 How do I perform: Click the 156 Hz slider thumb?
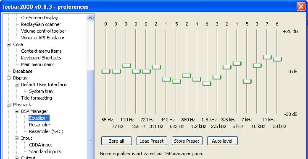[136, 72]
